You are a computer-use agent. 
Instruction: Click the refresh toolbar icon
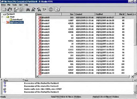[x=10, y=10]
